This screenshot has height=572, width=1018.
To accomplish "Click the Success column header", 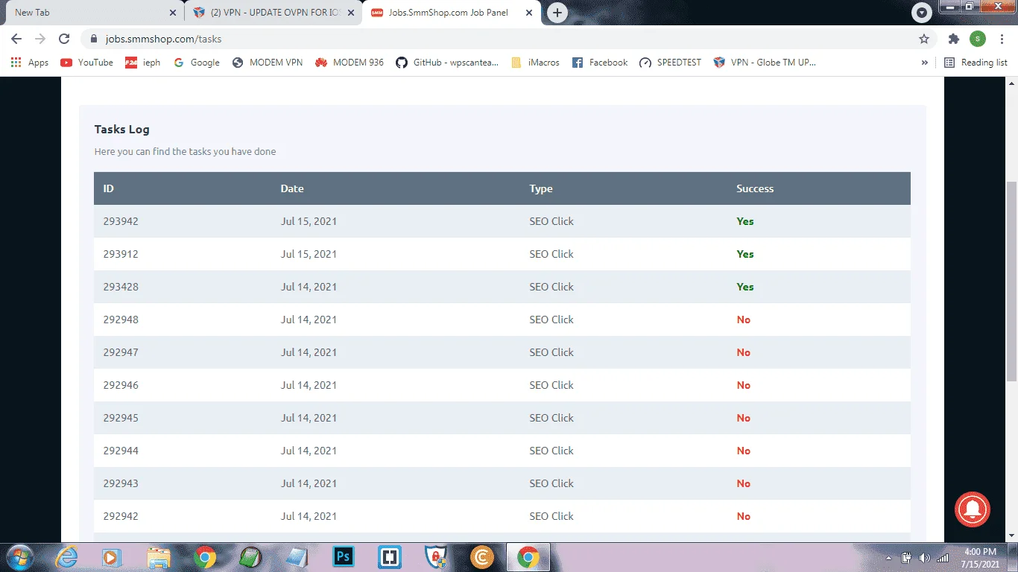I will tap(755, 188).
